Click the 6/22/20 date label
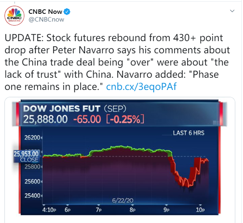This screenshot has width=243, height=223. 123,201
